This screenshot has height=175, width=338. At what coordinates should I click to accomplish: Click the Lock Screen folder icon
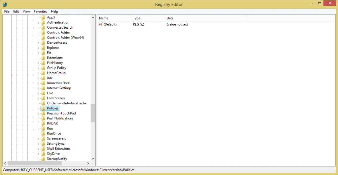point(43,98)
